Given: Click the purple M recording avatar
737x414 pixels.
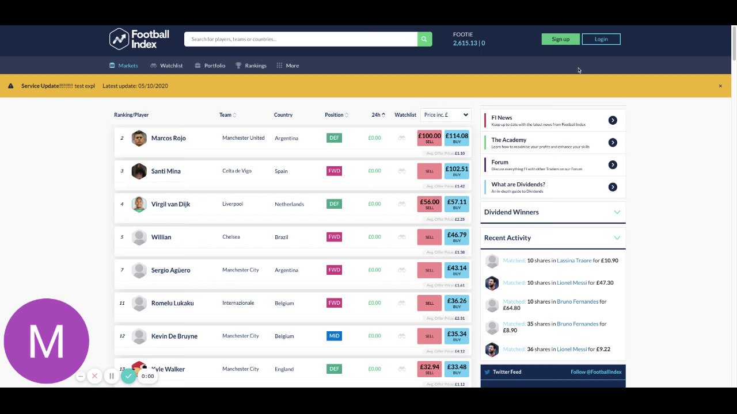Looking at the screenshot, I should click(x=46, y=341).
